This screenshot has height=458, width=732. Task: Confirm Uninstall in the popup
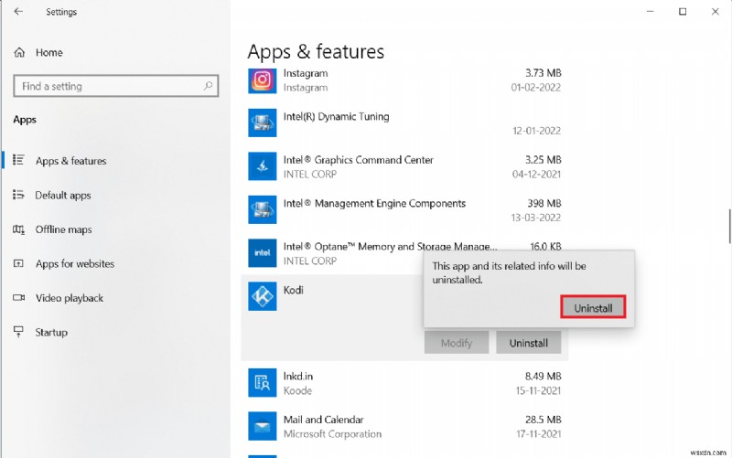[593, 308]
